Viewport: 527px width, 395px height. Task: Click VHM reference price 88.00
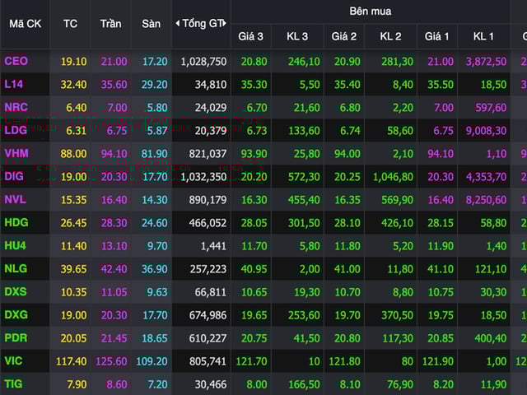pyautogui.click(x=73, y=154)
